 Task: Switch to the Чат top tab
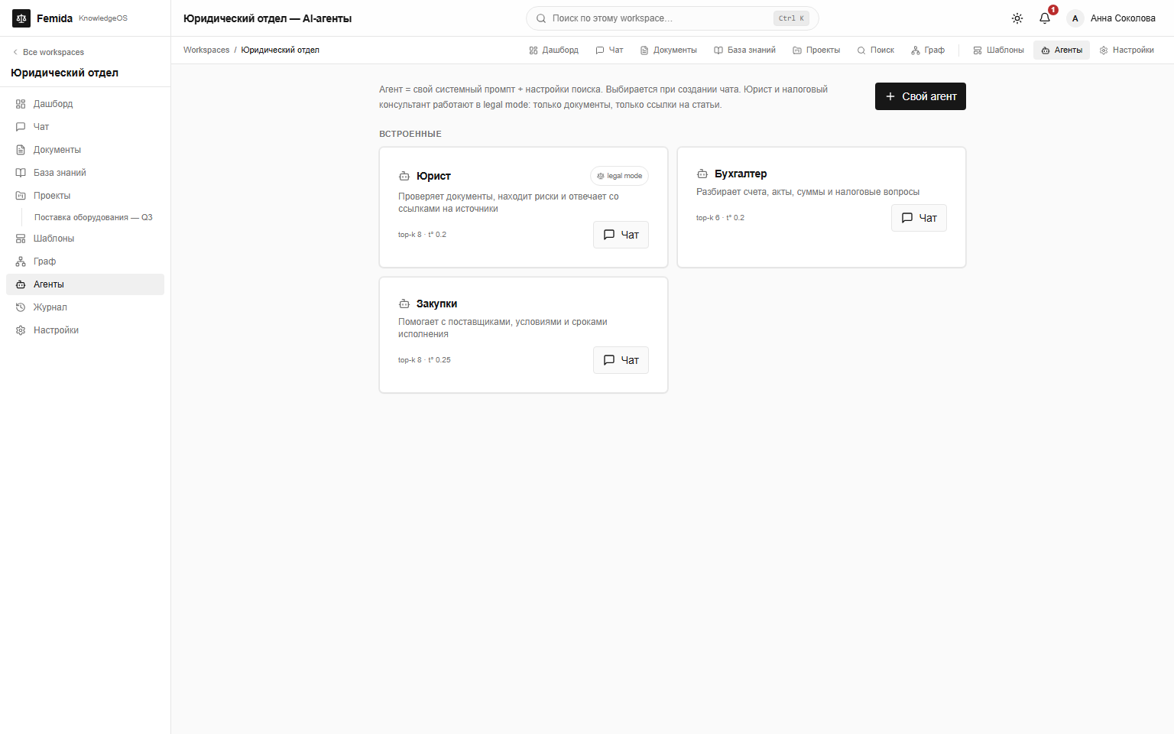click(x=609, y=50)
